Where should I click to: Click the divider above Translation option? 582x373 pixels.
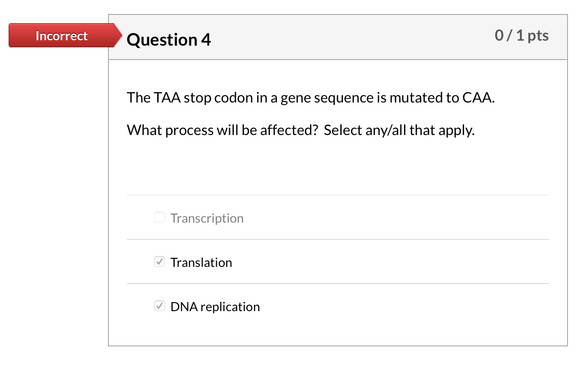tap(338, 239)
